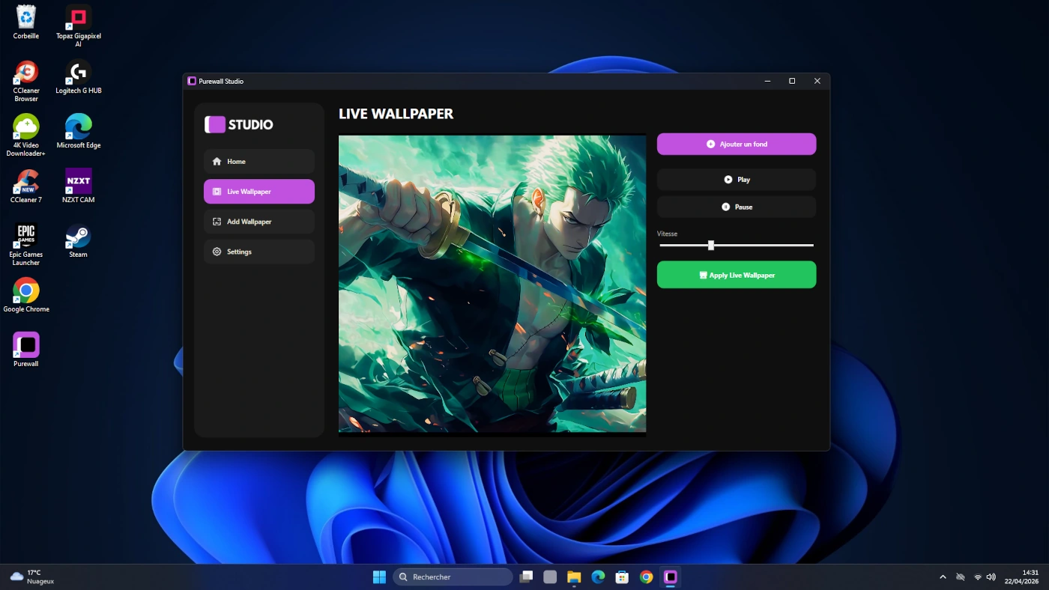Screen dimensions: 1049x590
Task: Open Epic Games Launcher icon
Action: [26, 237]
